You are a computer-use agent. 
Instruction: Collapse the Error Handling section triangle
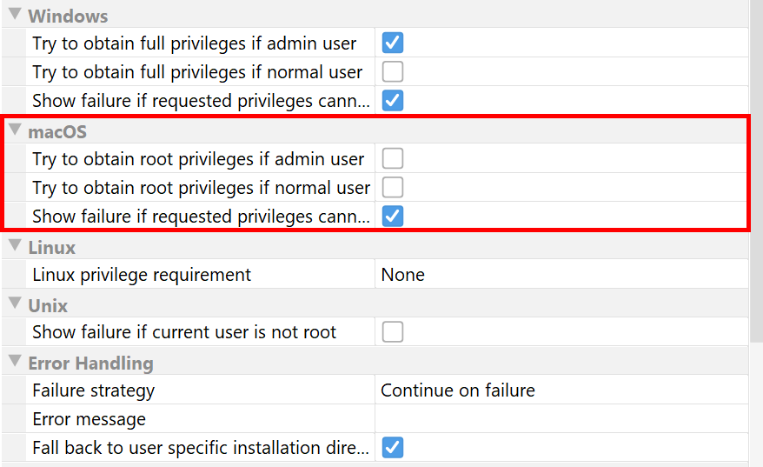pos(15,361)
